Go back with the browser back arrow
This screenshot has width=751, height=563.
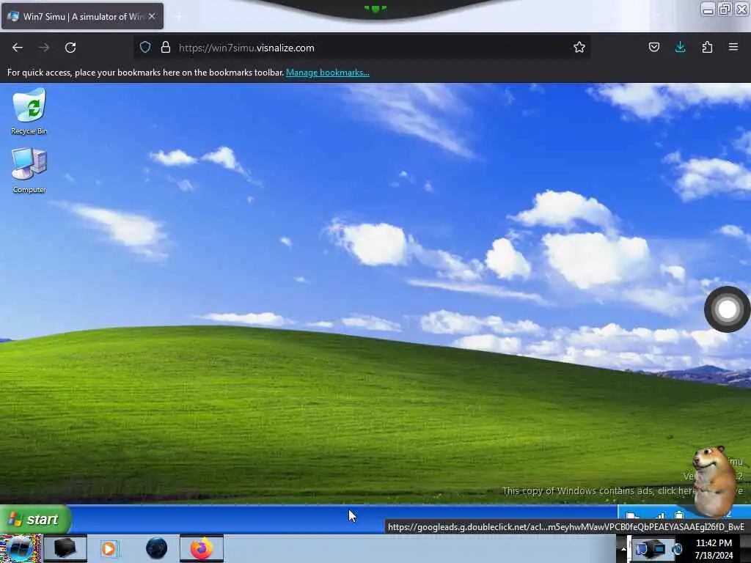[x=18, y=48]
